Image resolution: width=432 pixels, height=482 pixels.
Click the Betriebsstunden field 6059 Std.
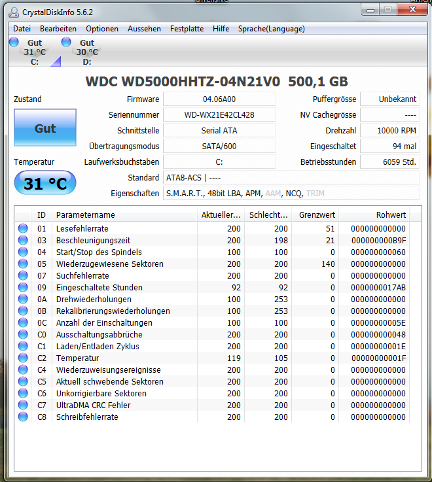tap(389, 162)
